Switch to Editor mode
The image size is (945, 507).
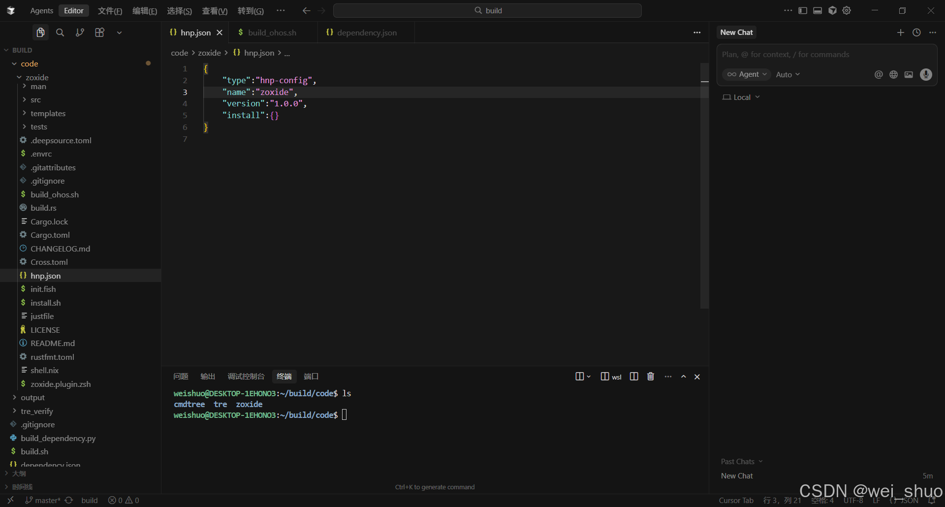point(74,11)
